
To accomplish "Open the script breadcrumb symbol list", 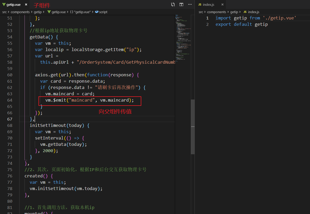I will [x=103, y=12].
